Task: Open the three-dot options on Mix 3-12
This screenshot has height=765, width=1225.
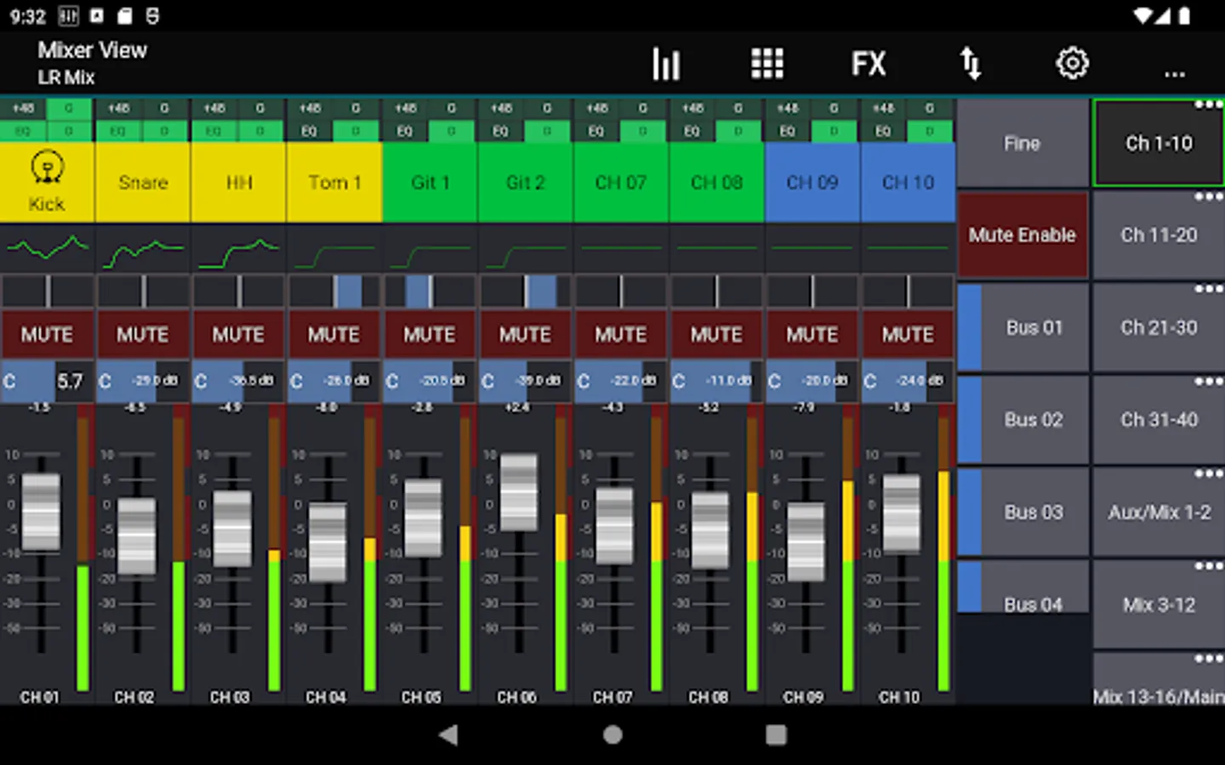Action: pos(1208,567)
